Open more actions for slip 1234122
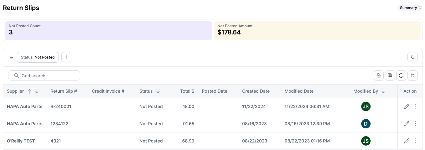 [415, 124]
